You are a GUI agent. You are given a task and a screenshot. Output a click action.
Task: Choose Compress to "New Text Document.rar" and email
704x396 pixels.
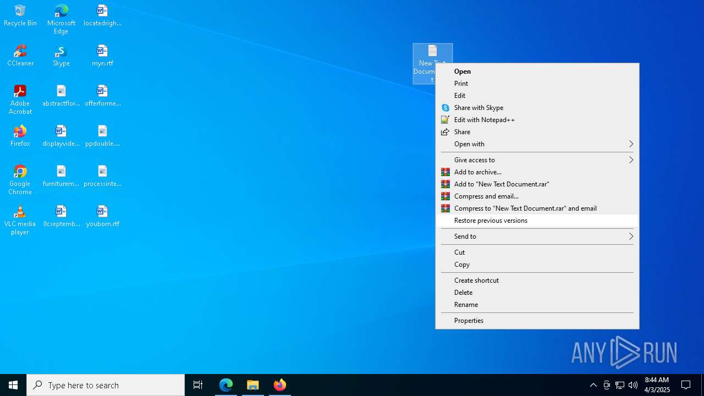pos(537,208)
